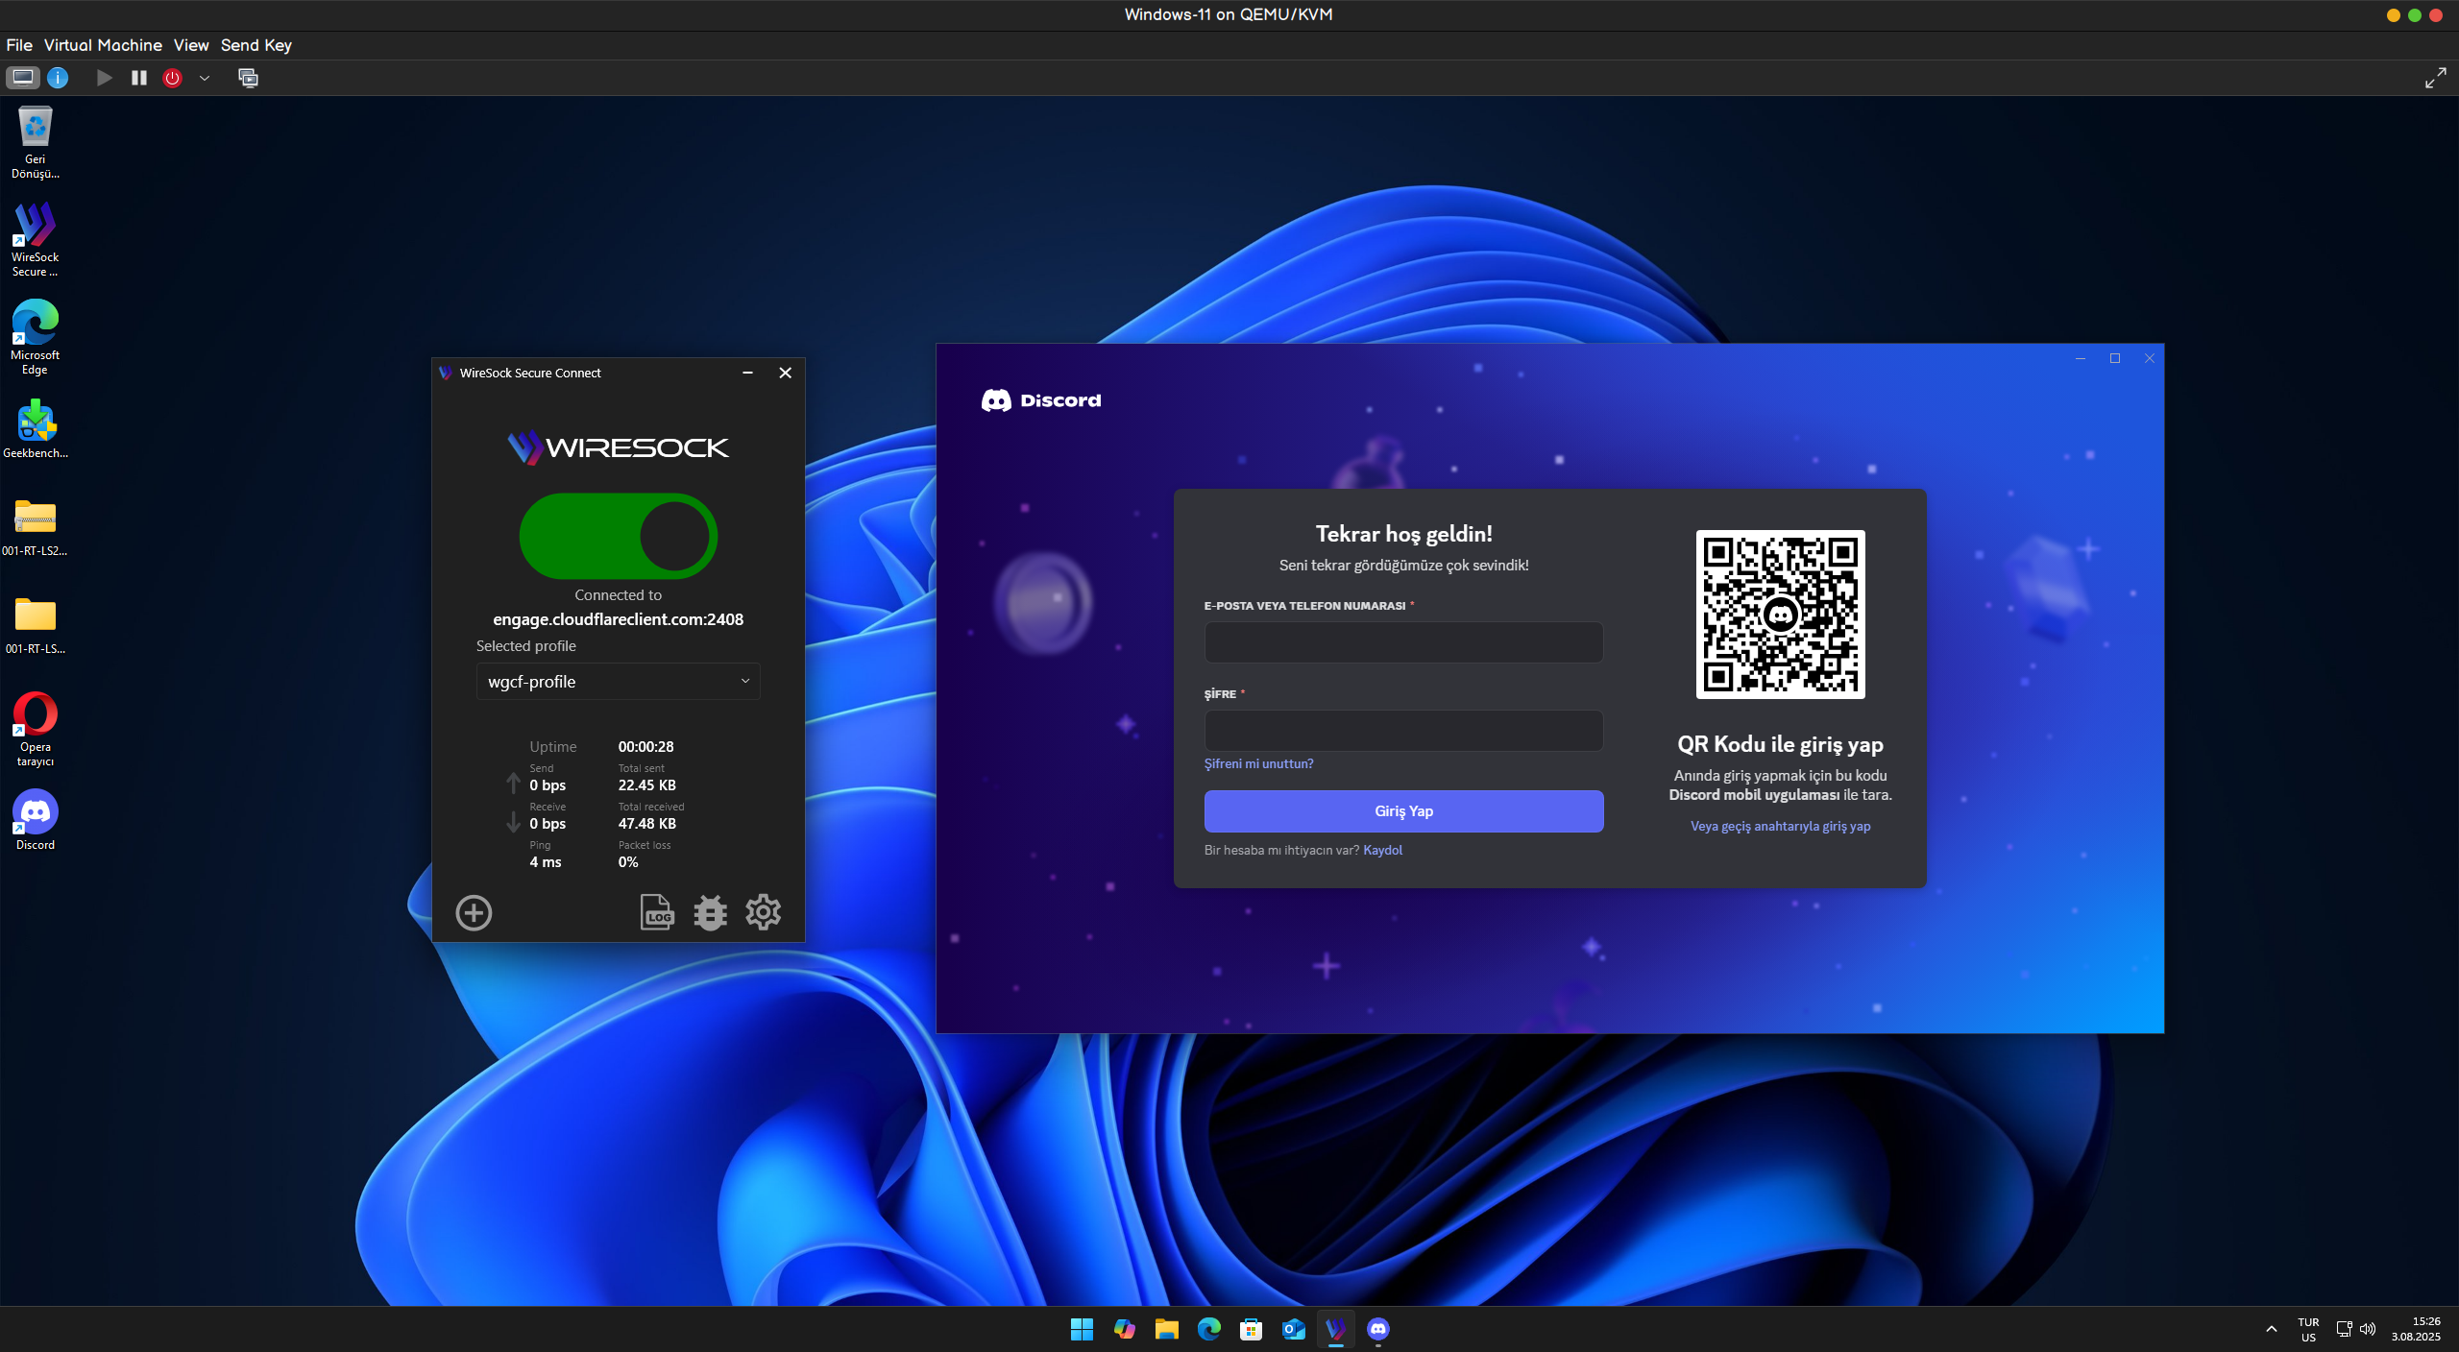Click the 'QR Kodu ile giriş yap' heading
2459x1352 pixels.
(x=1780, y=744)
